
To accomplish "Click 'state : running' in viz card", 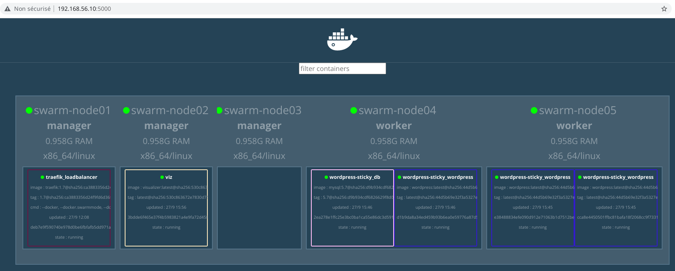I will coord(166,227).
